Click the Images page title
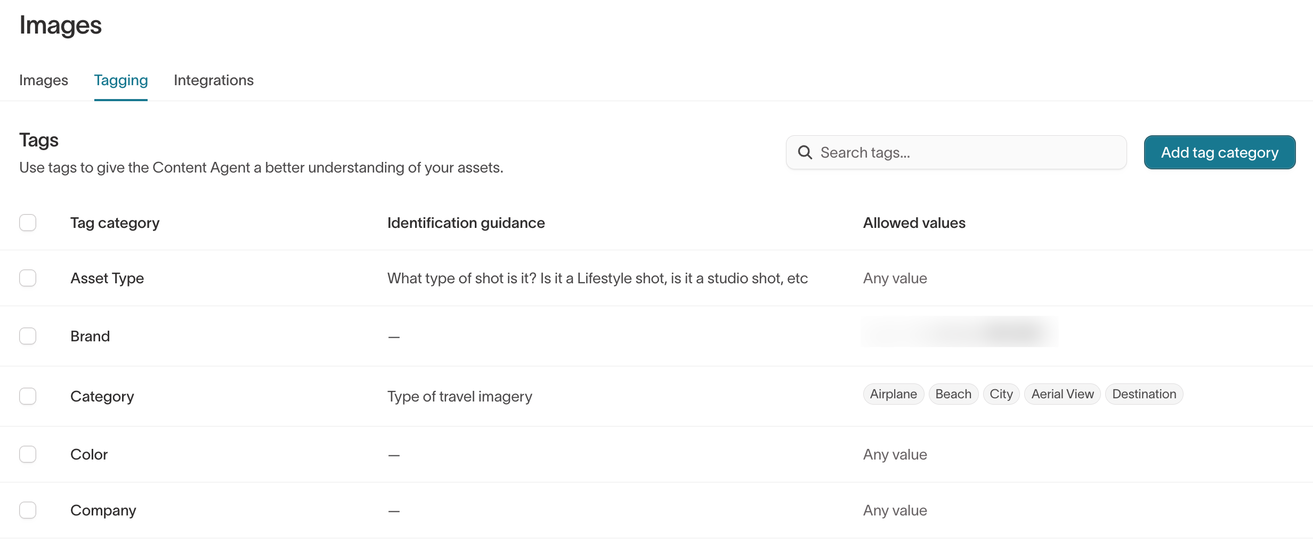This screenshot has width=1313, height=541. [60, 25]
